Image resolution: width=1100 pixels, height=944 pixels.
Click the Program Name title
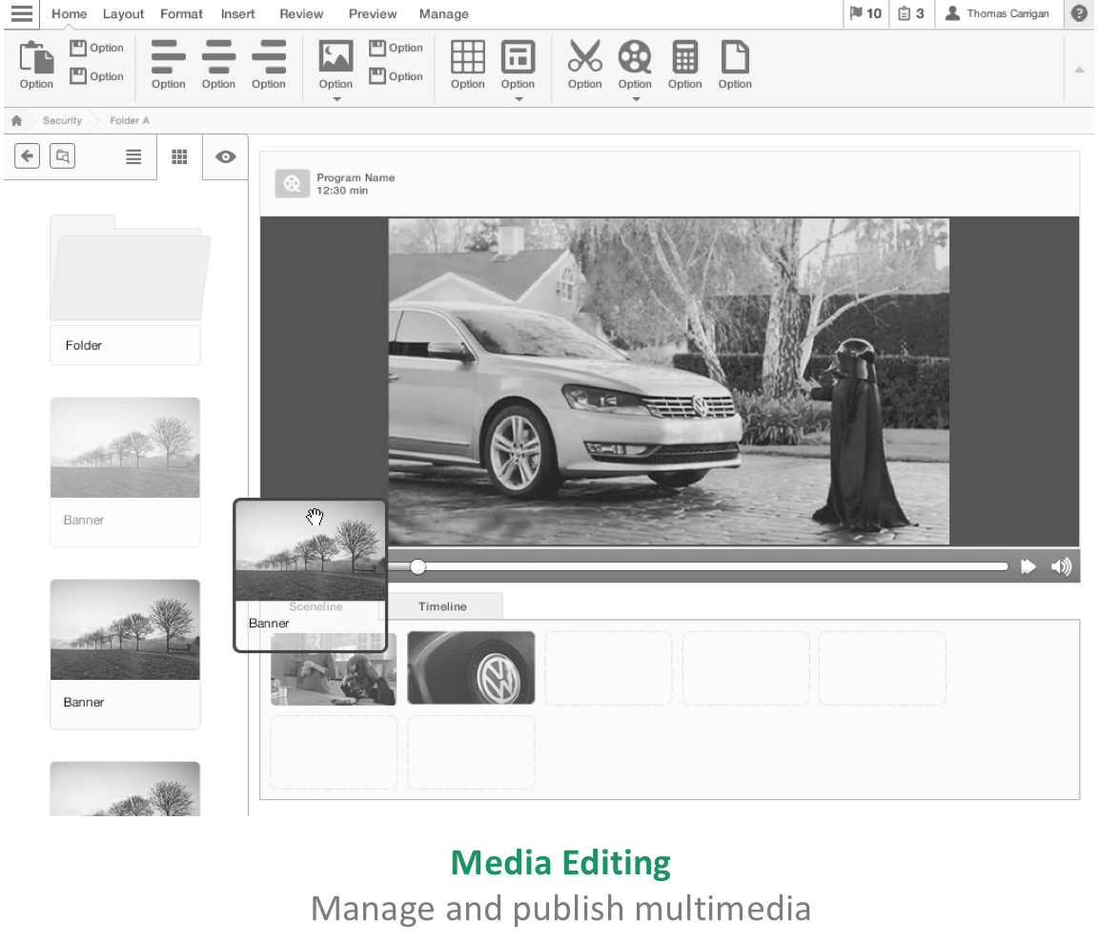point(356,177)
